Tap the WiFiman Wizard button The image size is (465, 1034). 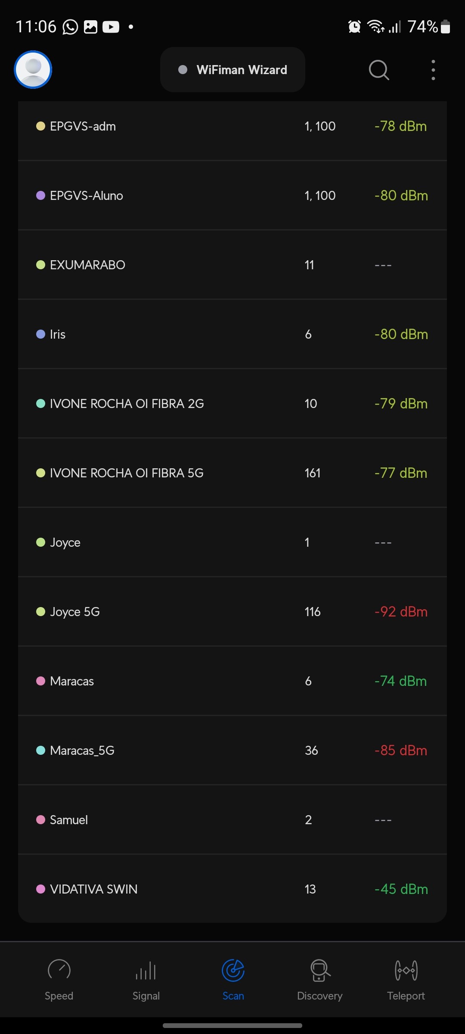[x=232, y=70]
